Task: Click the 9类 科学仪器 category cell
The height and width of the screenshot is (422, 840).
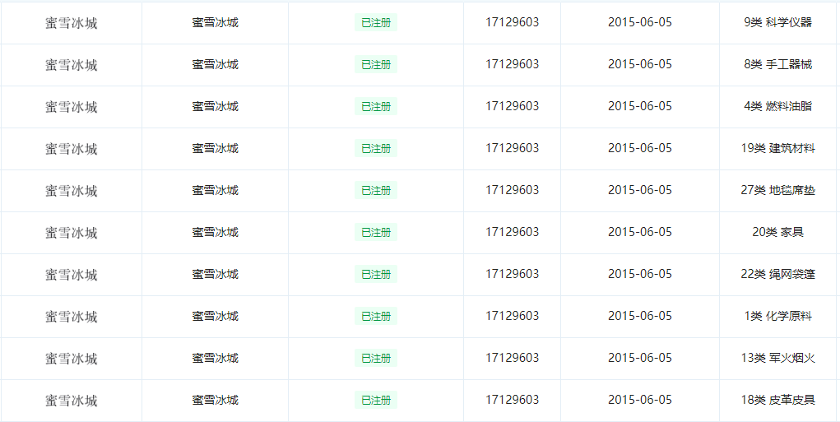Action: tap(777, 22)
